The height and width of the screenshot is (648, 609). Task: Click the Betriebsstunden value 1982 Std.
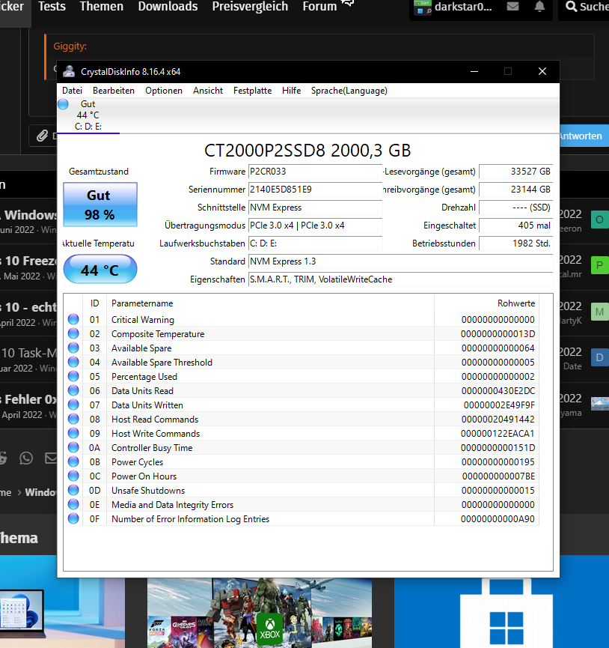[515, 243]
